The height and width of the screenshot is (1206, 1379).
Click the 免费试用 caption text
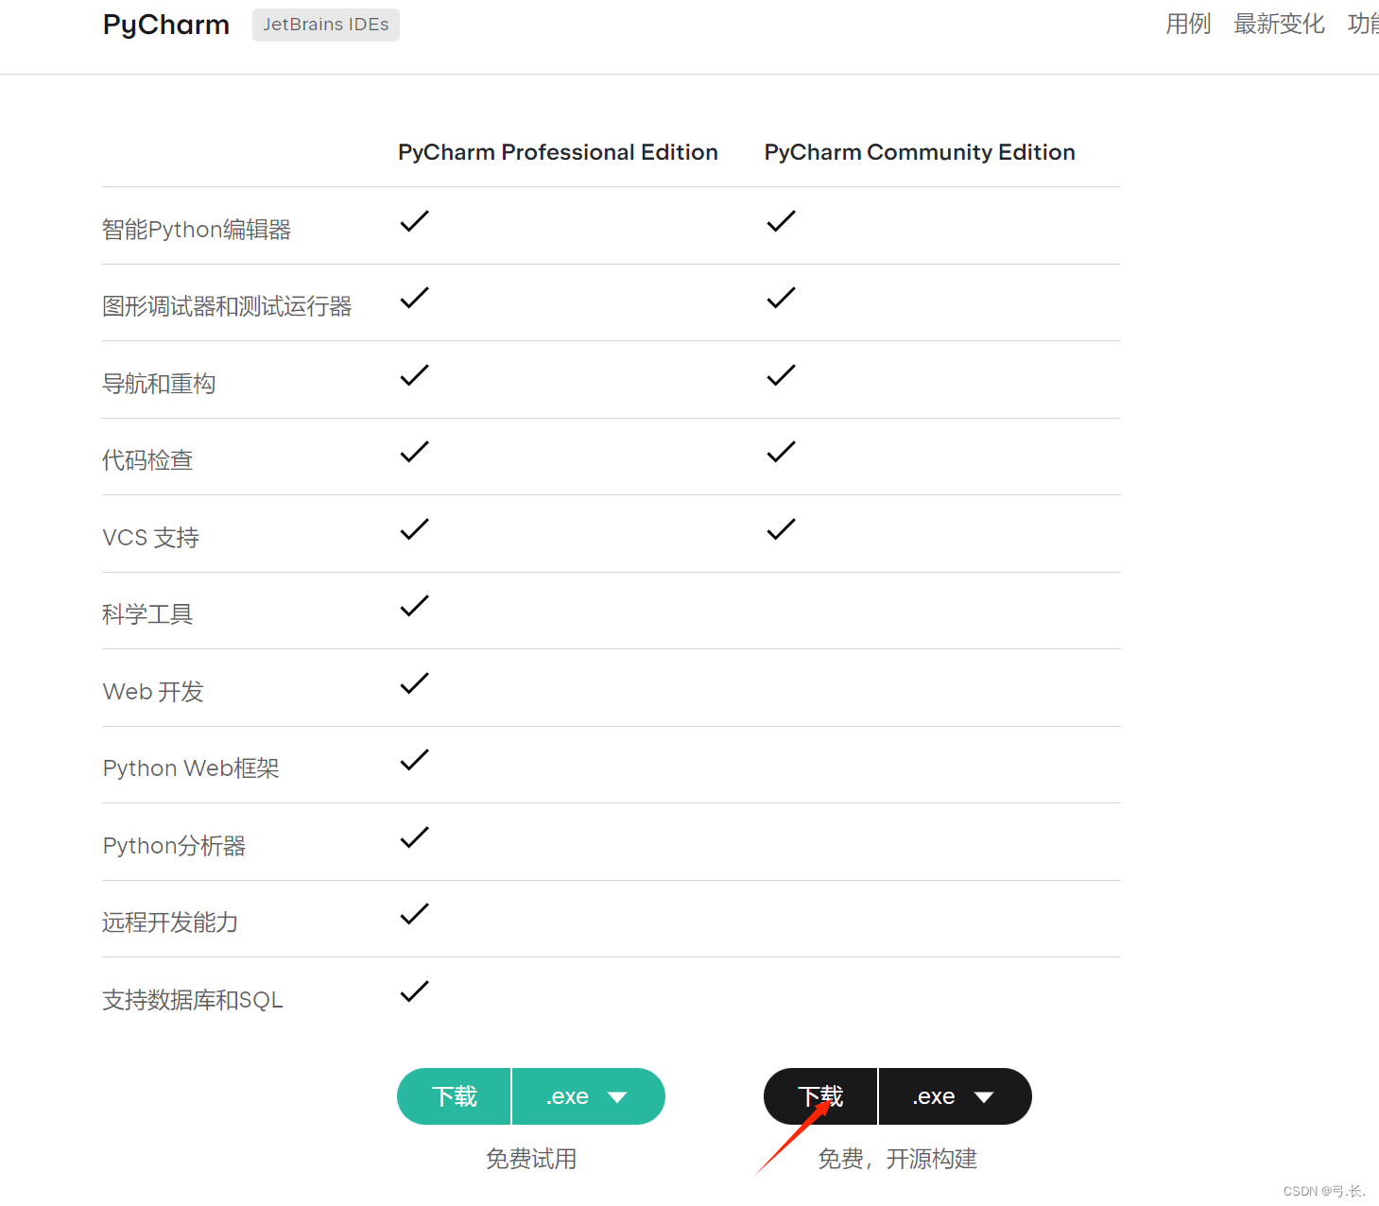pos(531,1159)
